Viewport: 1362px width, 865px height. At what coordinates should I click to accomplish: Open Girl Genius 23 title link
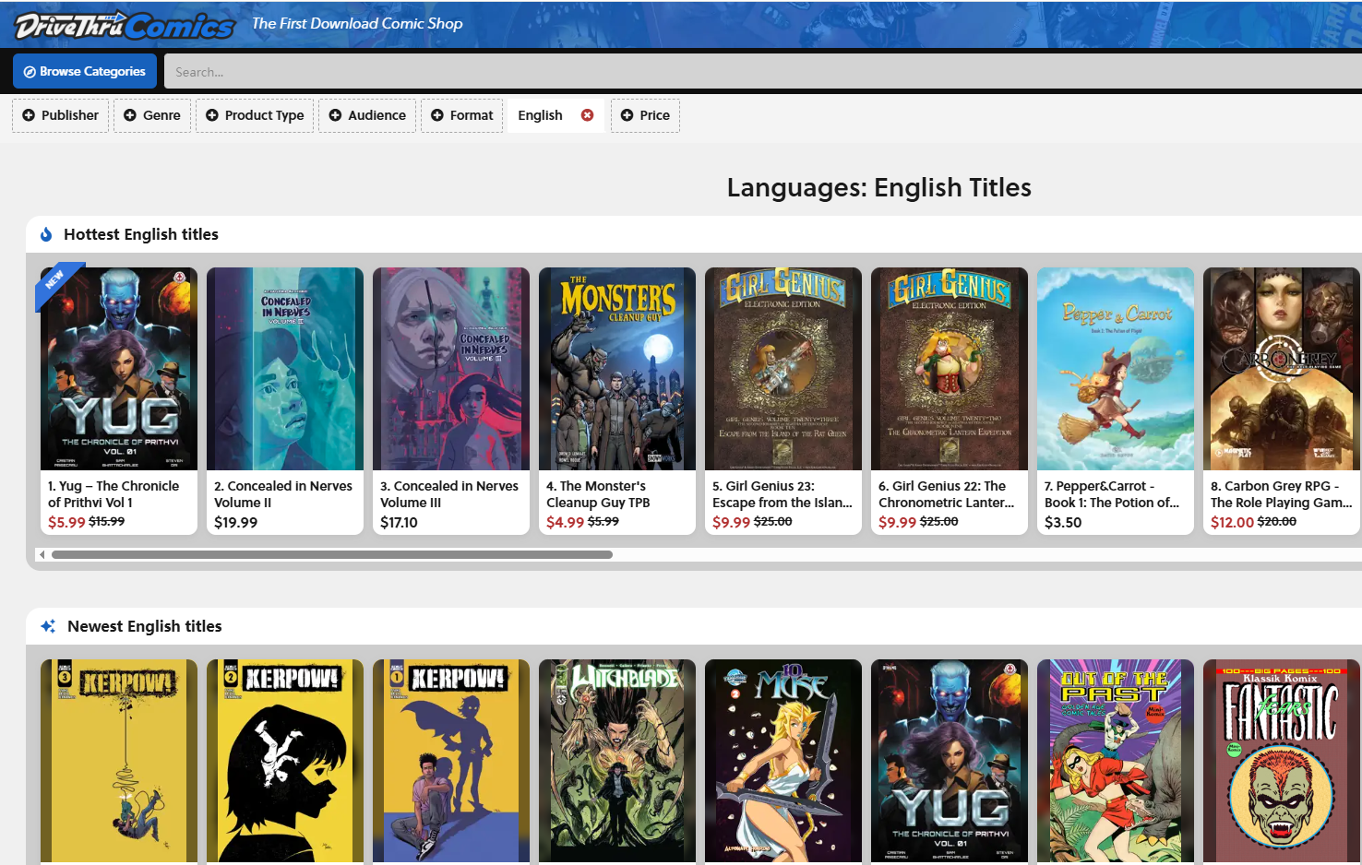coord(782,494)
